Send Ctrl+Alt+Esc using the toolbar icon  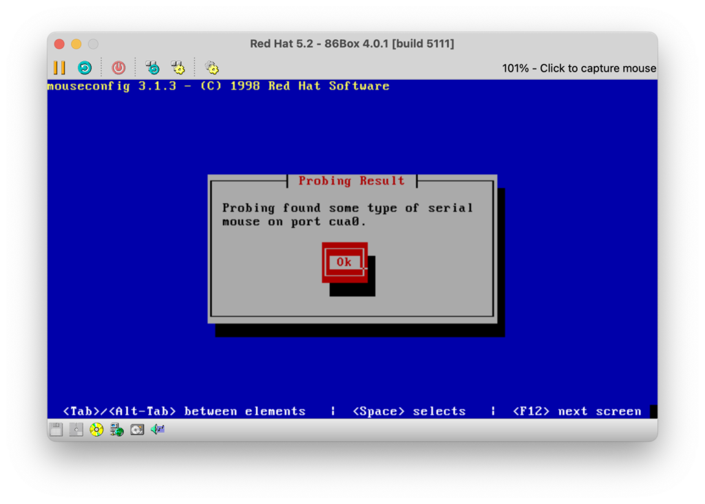[178, 67]
